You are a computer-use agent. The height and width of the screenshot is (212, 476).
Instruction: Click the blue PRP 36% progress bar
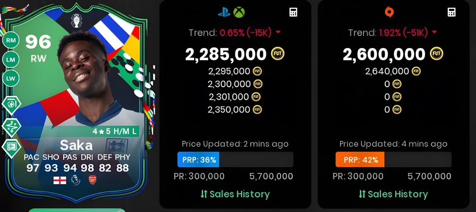point(235,160)
